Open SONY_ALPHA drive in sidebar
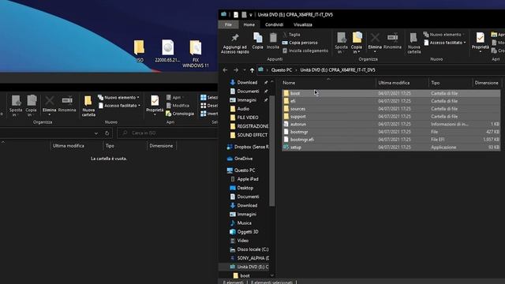The image size is (505, 284). (x=252, y=258)
